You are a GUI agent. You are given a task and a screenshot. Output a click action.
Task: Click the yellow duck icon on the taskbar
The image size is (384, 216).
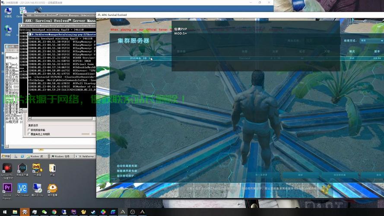click(x=83, y=212)
